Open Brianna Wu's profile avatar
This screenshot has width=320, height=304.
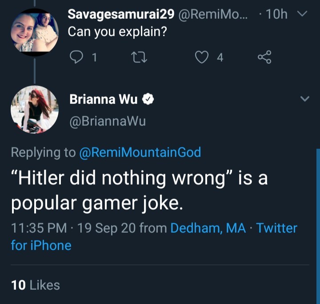pyautogui.click(x=34, y=110)
